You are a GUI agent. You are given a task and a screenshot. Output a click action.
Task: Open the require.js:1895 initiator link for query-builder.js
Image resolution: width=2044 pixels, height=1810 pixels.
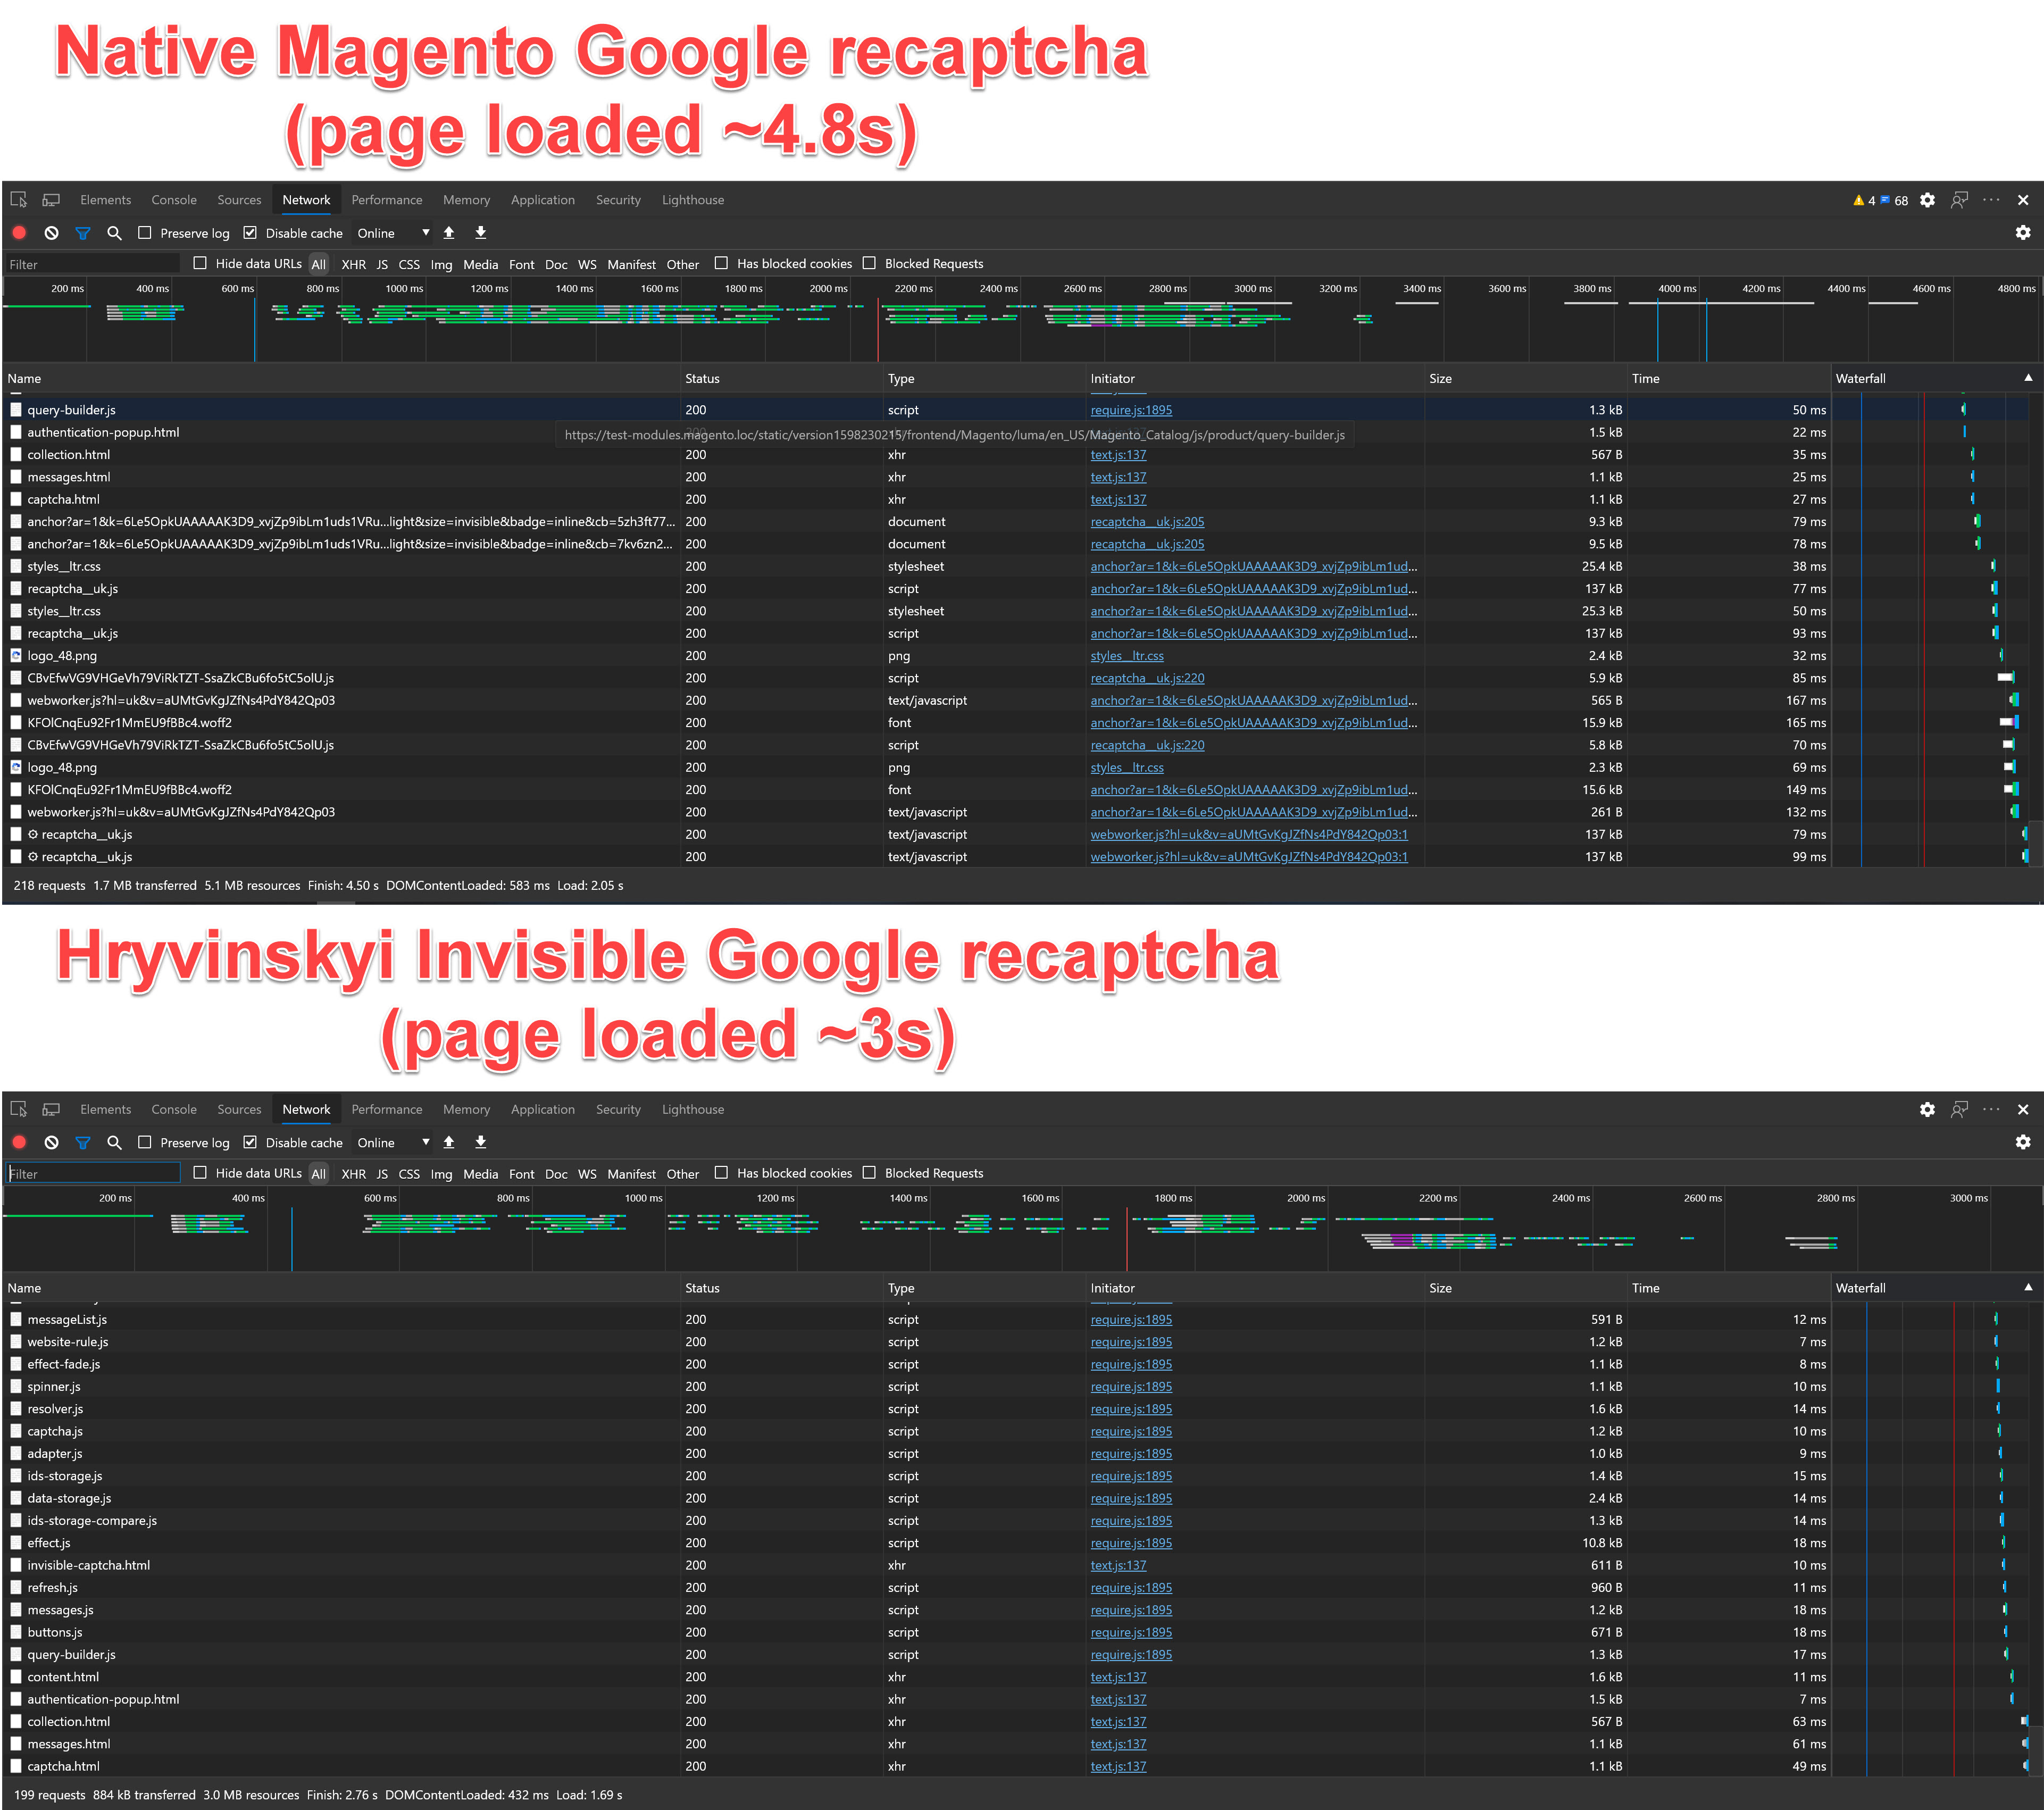(1131, 410)
